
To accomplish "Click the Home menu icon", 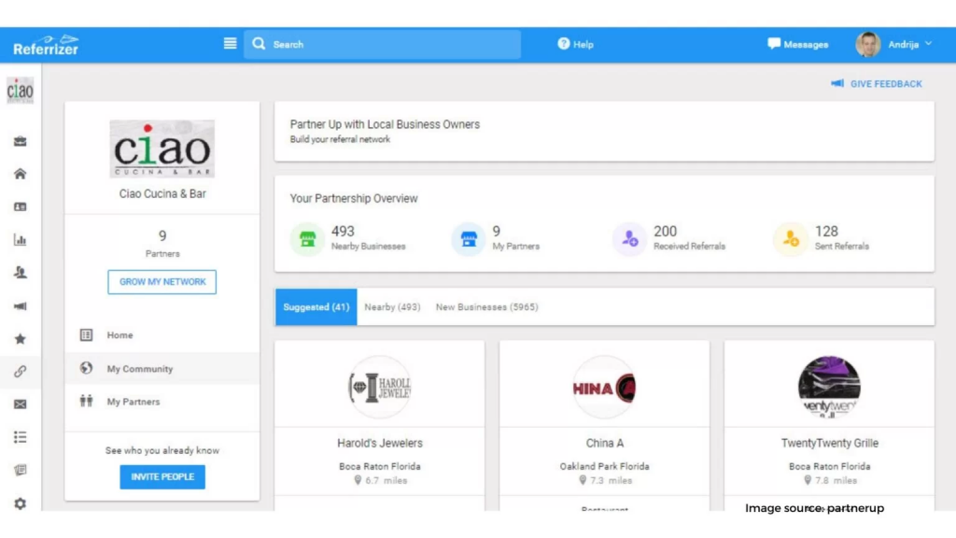I will tap(86, 335).
